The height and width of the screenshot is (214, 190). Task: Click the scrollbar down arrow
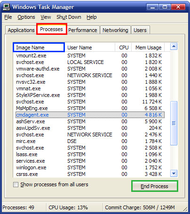click(174, 174)
